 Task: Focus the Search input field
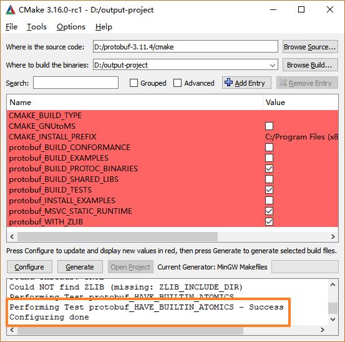coord(75,83)
